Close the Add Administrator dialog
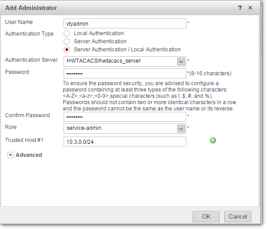Screen dimensions: 267x229 (250, 8)
